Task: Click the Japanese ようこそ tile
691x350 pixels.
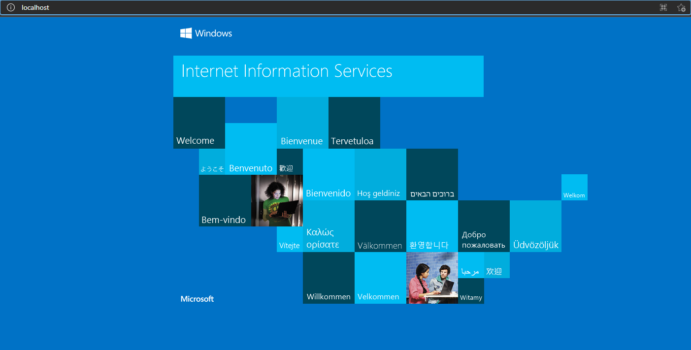Action: tap(212, 161)
